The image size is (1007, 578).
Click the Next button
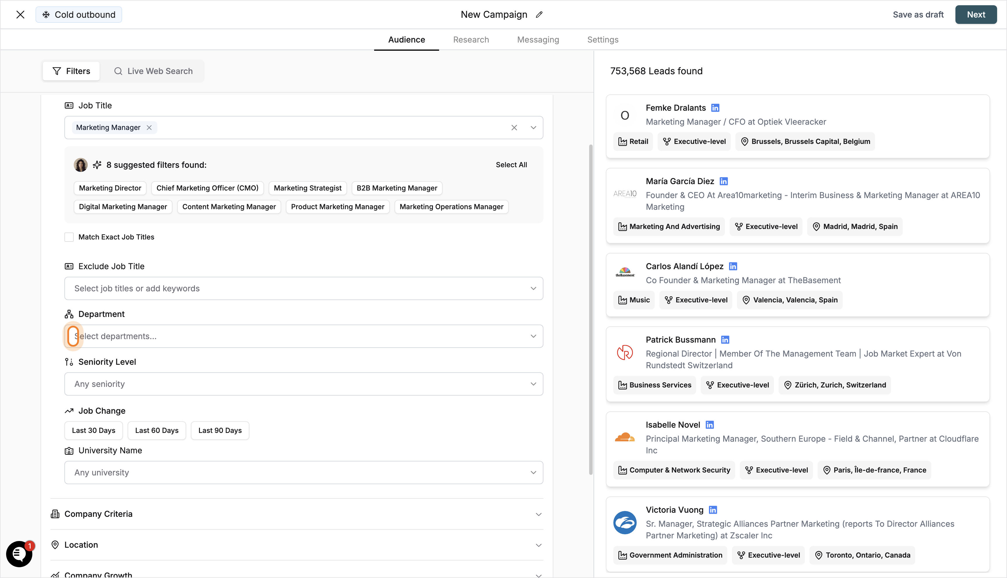click(976, 14)
